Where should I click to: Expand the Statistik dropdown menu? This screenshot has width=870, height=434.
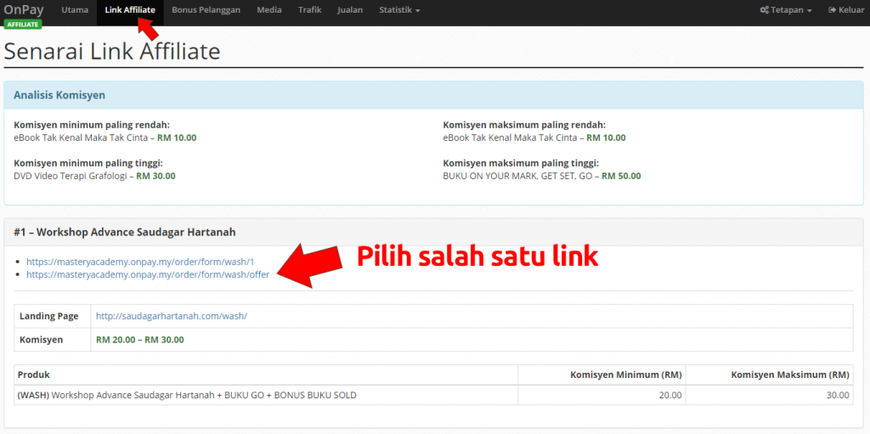(398, 10)
